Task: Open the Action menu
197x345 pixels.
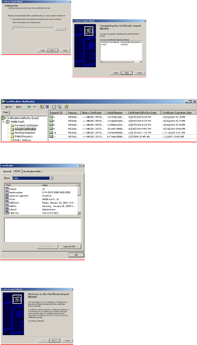Action: 9,107
